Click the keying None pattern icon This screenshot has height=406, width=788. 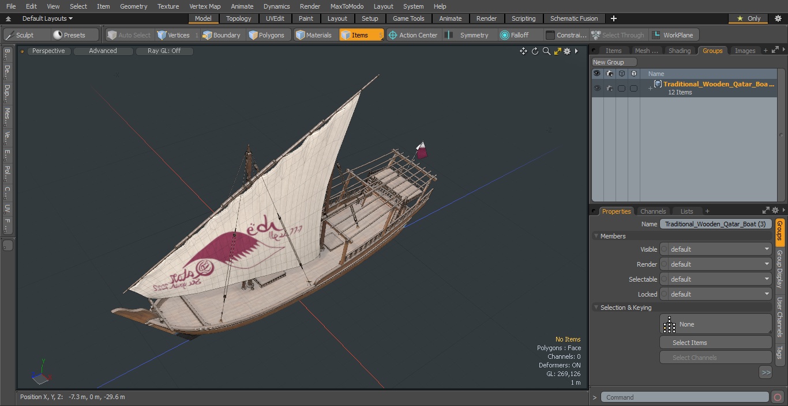click(x=669, y=324)
